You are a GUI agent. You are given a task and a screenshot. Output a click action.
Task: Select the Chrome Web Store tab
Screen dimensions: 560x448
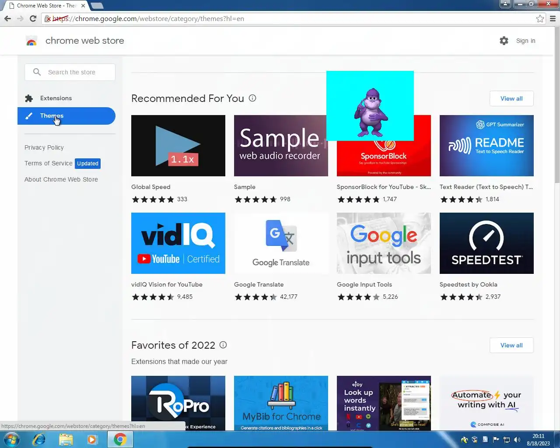46,6
